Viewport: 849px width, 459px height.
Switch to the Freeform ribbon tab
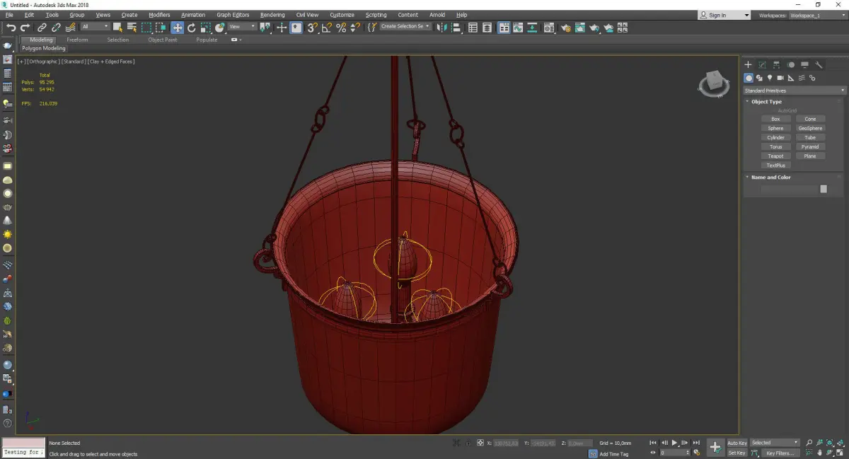tap(77, 40)
